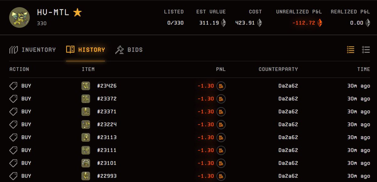Open thumbnail of item #23426
Viewport: 377px width, 182px height.
[86, 86]
